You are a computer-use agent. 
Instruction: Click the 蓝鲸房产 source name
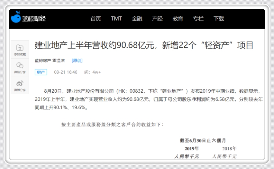43,61
